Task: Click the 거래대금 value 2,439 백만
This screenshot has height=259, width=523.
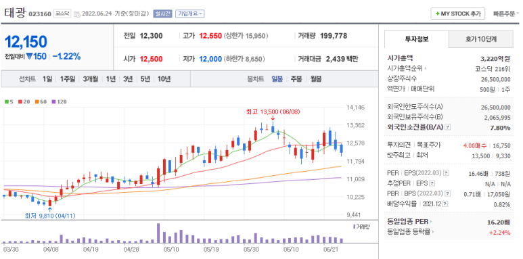Action: (x=342, y=59)
